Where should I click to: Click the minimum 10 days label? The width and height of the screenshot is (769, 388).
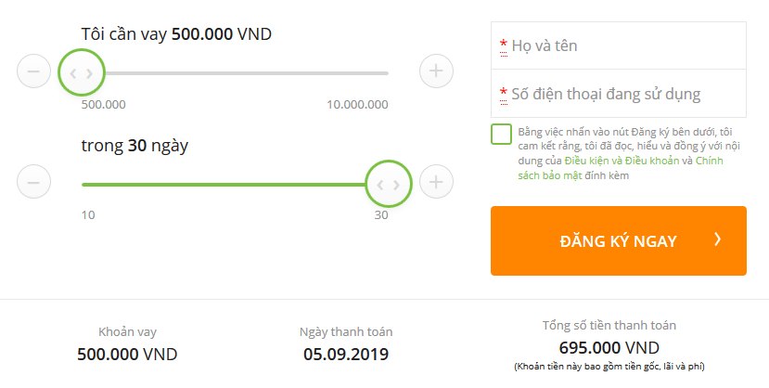click(x=88, y=214)
